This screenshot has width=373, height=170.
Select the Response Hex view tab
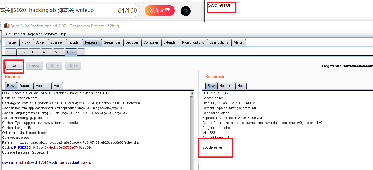(x=241, y=86)
